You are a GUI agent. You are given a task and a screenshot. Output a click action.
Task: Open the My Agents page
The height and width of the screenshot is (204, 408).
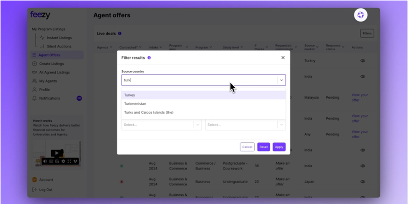(48, 81)
